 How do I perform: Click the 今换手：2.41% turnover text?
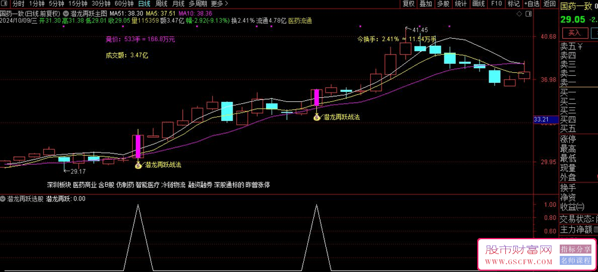[x=379, y=39]
